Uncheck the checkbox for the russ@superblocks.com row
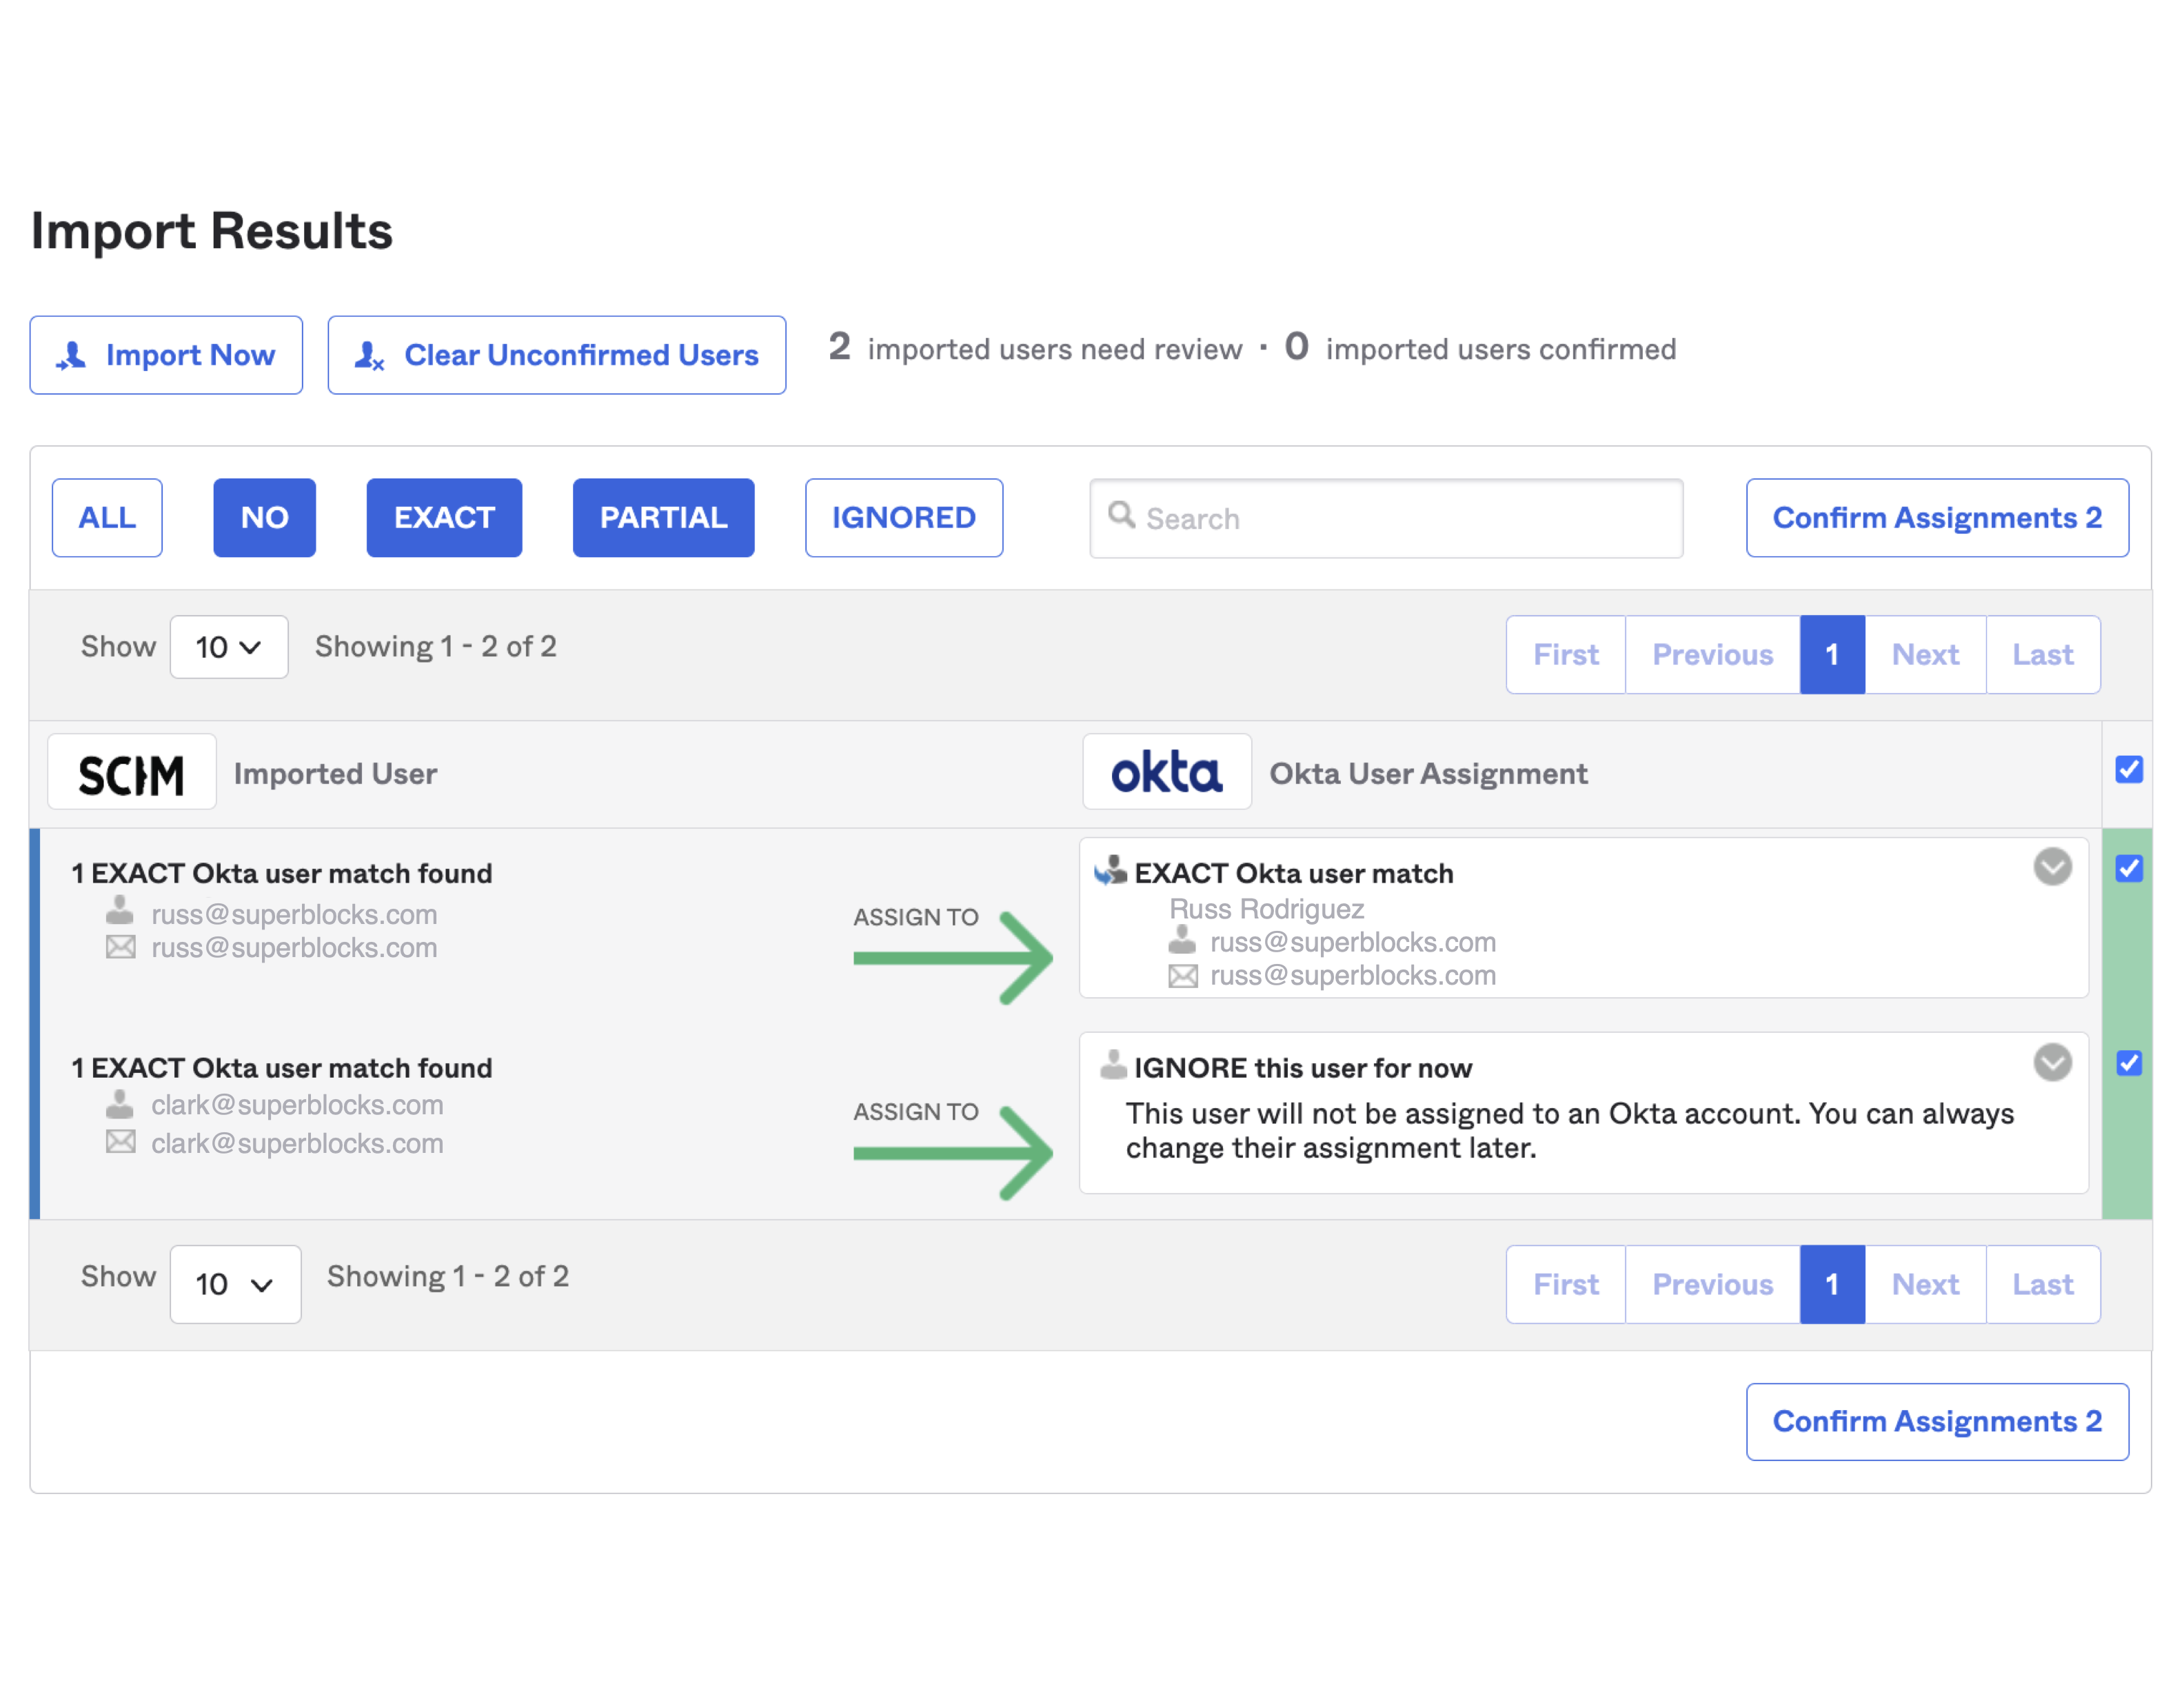This screenshot has height=1688, width=2184. 2128,868
